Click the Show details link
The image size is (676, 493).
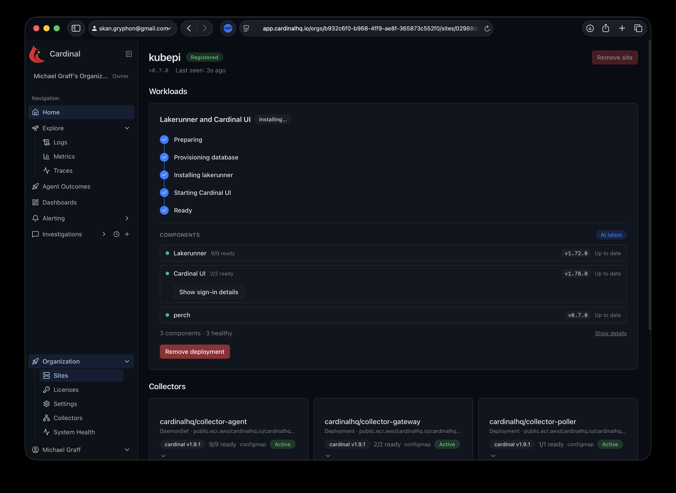click(x=611, y=333)
